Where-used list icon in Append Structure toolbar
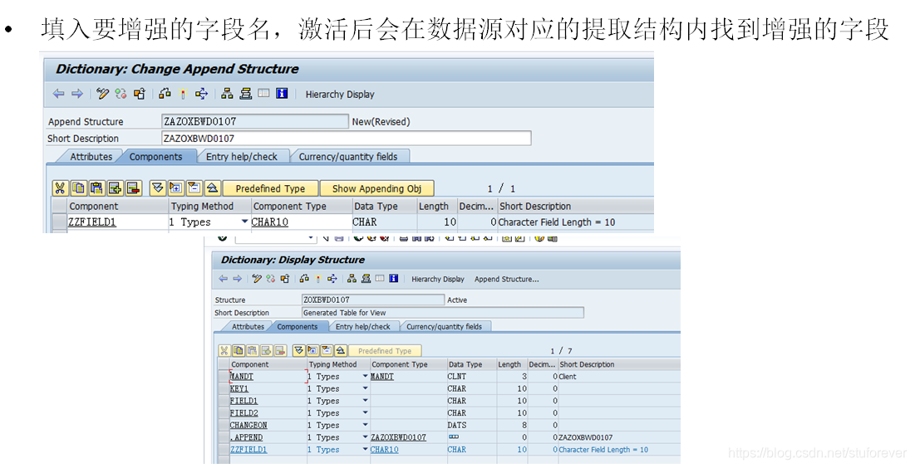 pos(201,94)
